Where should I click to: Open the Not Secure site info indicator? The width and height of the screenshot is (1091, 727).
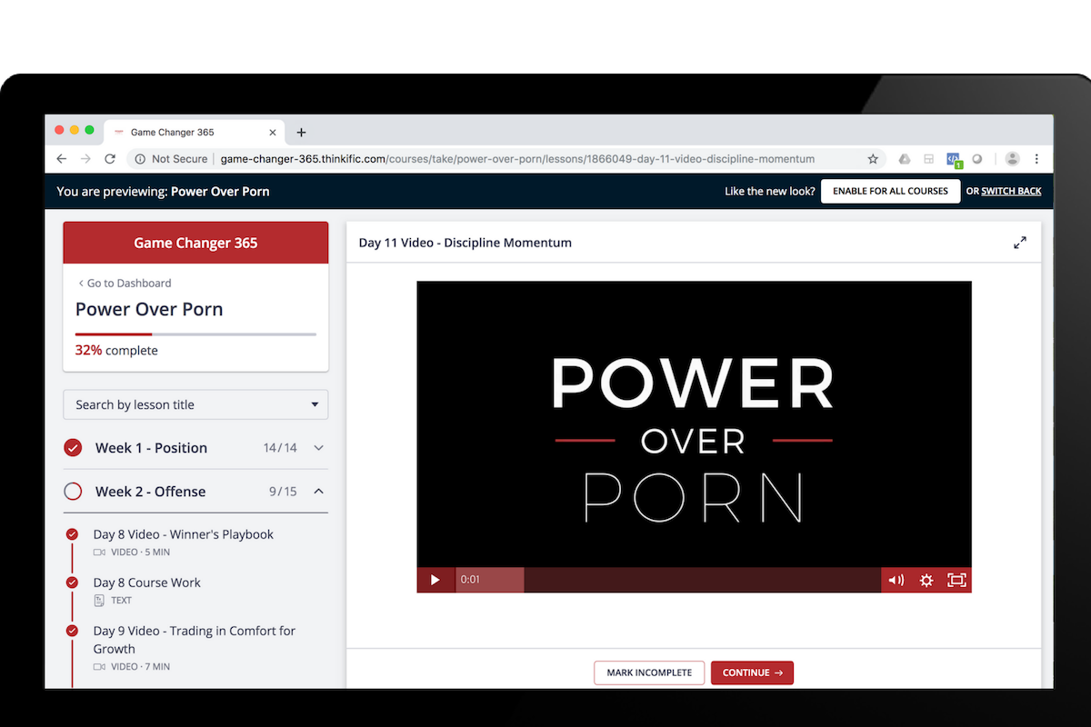[171, 159]
